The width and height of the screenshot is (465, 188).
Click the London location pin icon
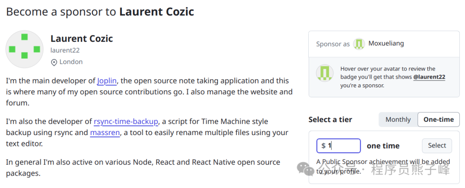54,62
